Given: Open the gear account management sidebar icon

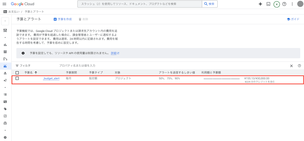Looking at the screenshot, I should 5,137.
